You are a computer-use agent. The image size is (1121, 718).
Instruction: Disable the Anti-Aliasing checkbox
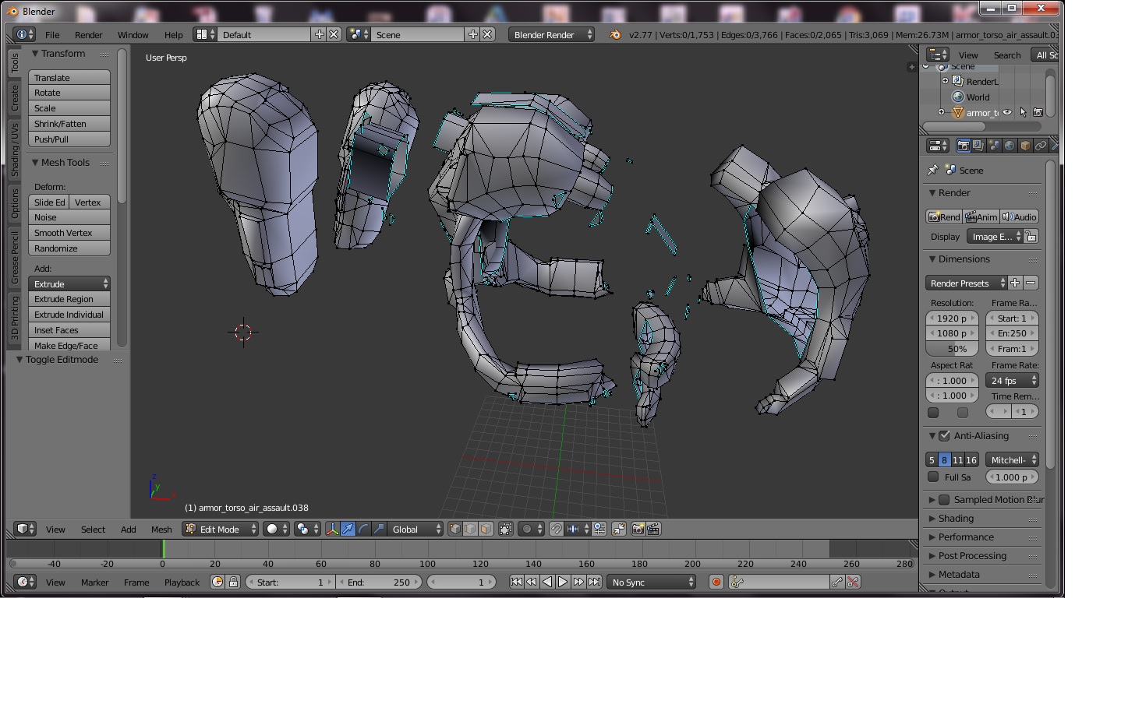(x=944, y=436)
